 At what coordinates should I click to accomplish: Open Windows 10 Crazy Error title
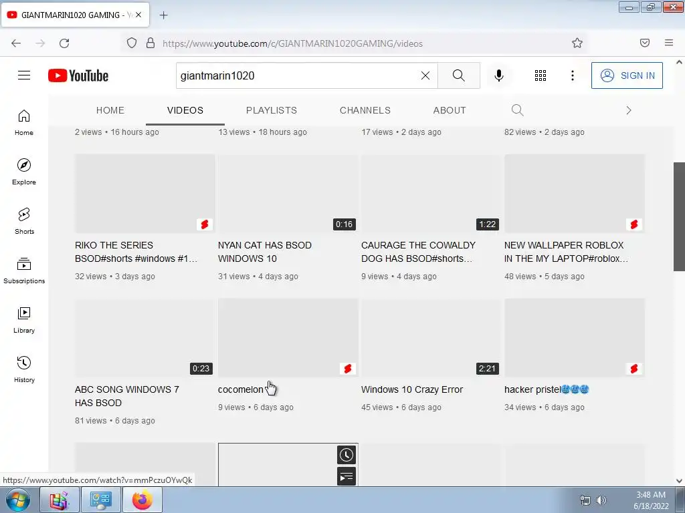coord(412,389)
